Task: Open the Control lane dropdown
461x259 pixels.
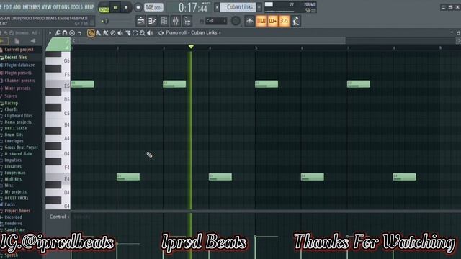Action: pyautogui.click(x=59, y=217)
